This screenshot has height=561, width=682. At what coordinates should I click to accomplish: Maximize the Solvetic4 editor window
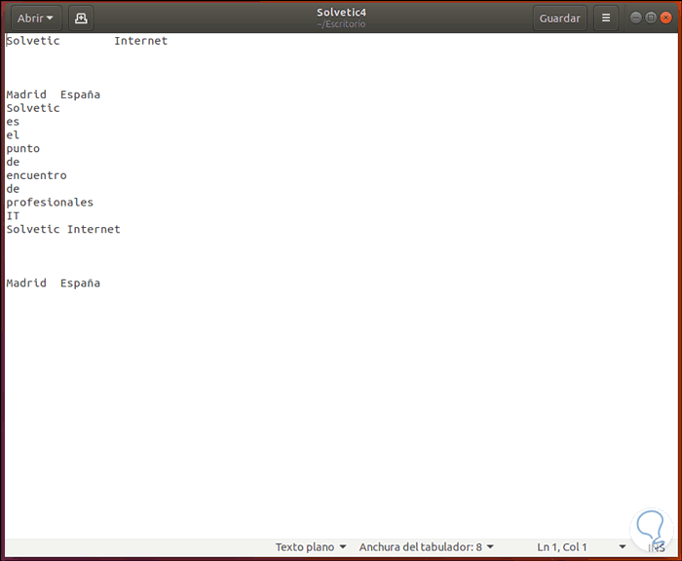click(x=651, y=18)
